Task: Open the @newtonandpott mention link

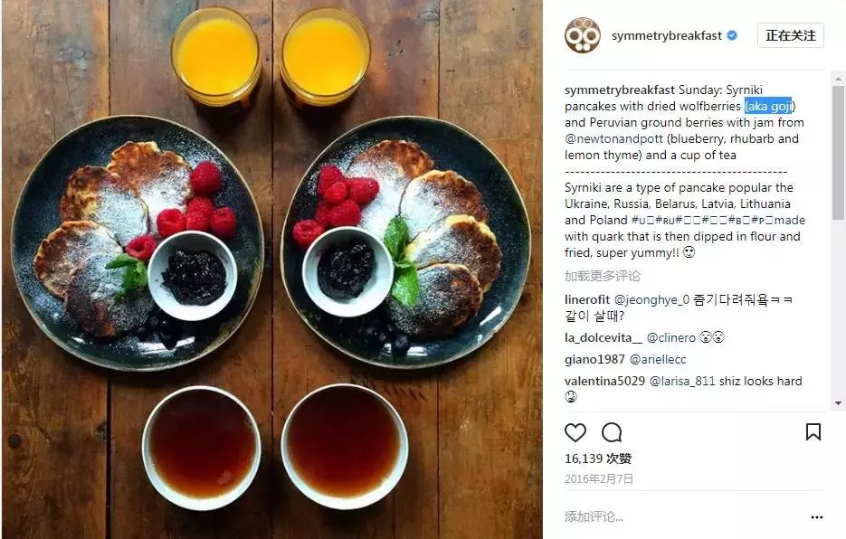Action: click(x=614, y=138)
